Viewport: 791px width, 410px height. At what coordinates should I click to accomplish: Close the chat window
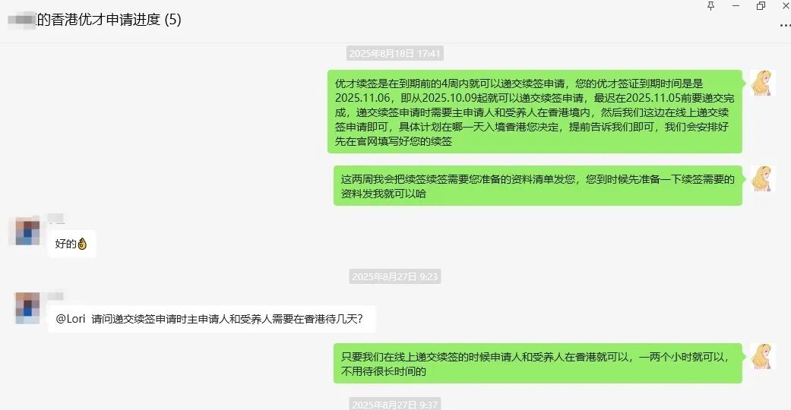786,5
